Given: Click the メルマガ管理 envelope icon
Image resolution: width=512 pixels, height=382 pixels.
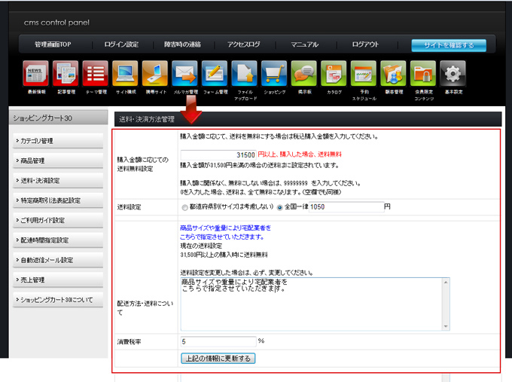Looking at the screenshot, I should click(x=184, y=74).
